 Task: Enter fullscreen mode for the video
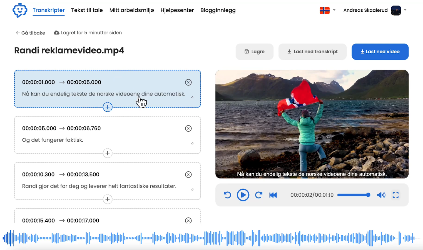point(395,195)
